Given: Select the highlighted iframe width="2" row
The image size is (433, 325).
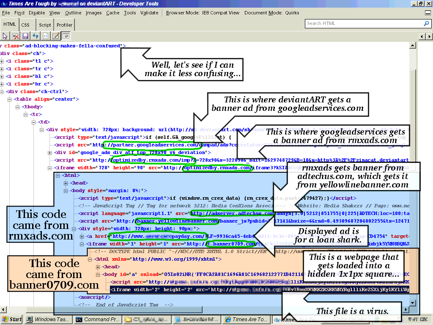Looking at the screenshot, I should [260, 290].
